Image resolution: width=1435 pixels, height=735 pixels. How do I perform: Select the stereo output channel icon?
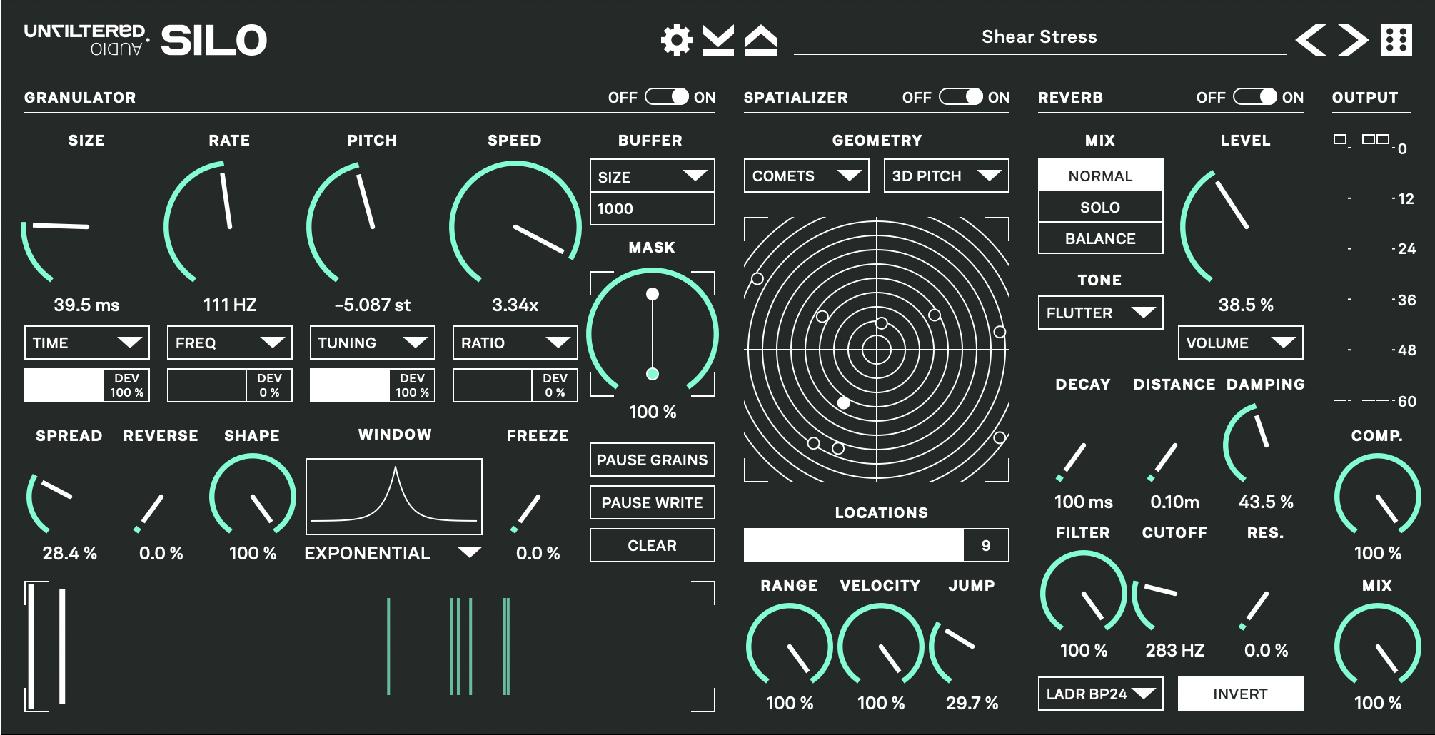(x=1376, y=139)
